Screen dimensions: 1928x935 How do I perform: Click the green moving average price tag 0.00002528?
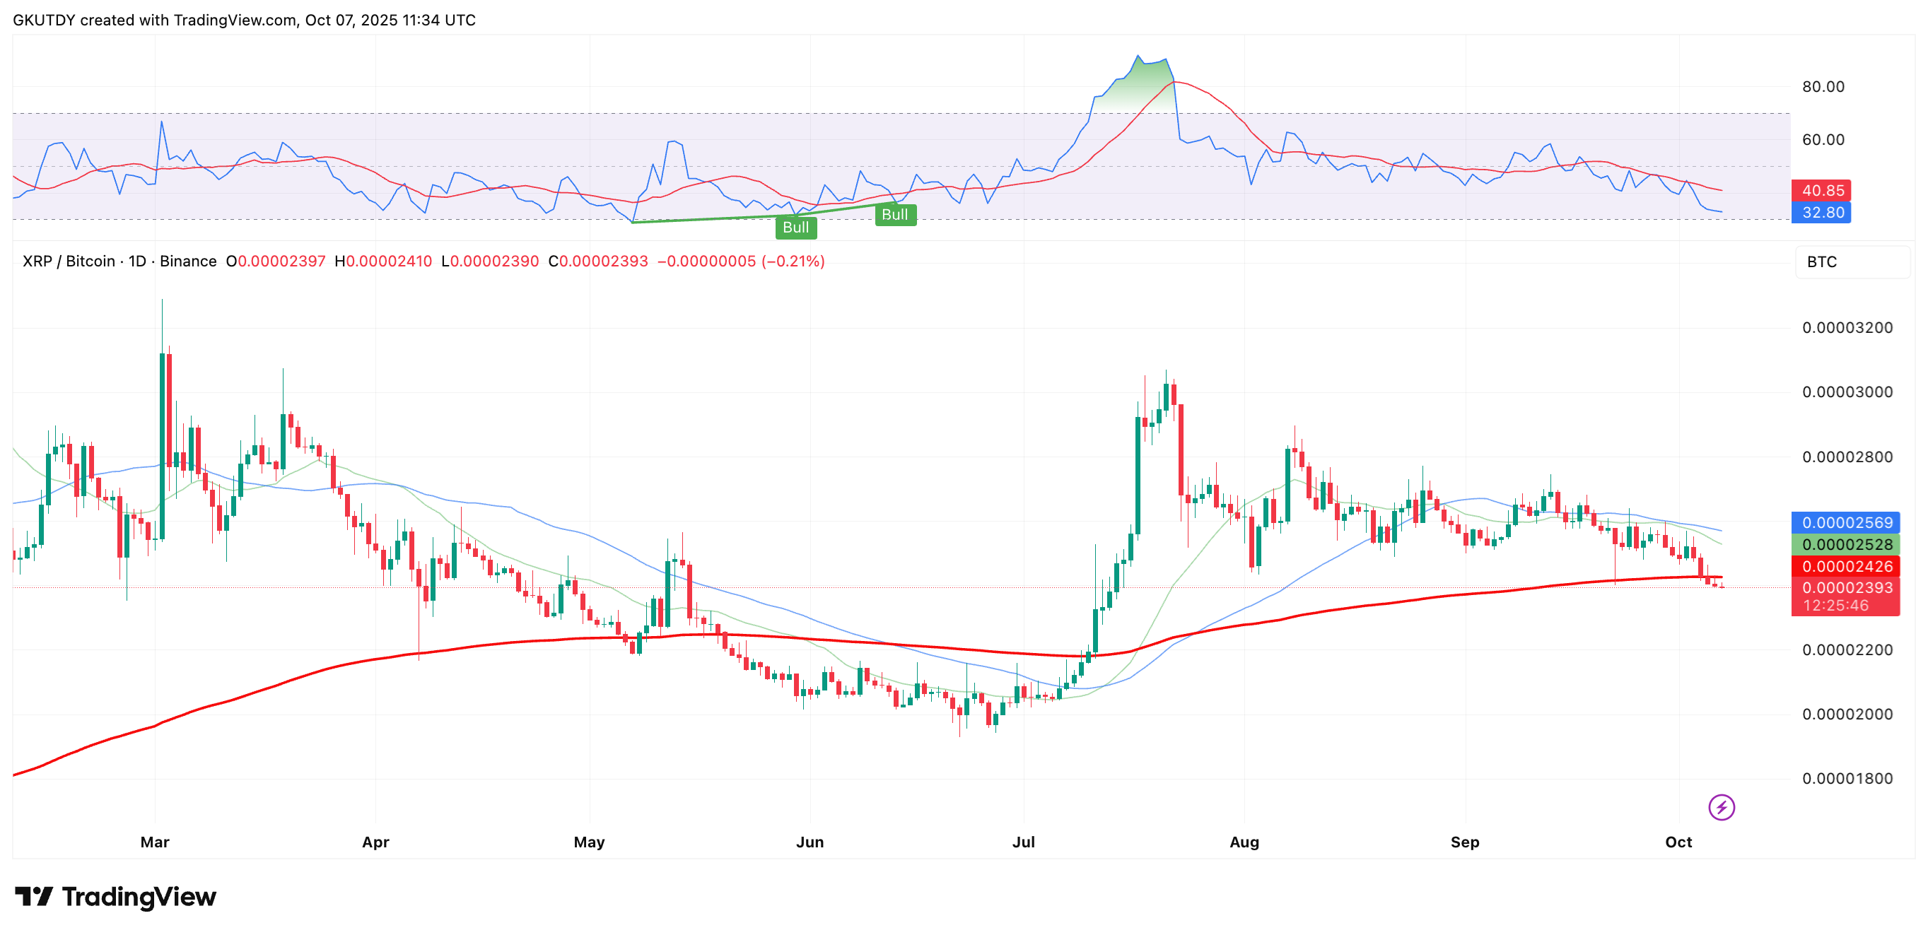[x=1847, y=543]
